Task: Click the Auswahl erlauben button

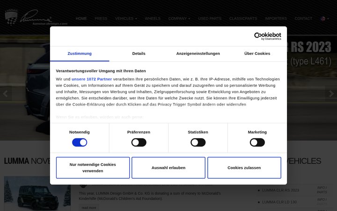Action: [168, 168]
